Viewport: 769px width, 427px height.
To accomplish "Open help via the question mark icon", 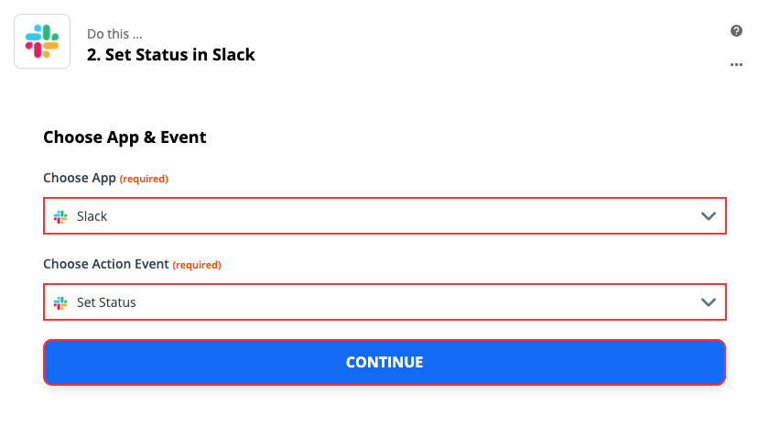I will [x=736, y=31].
